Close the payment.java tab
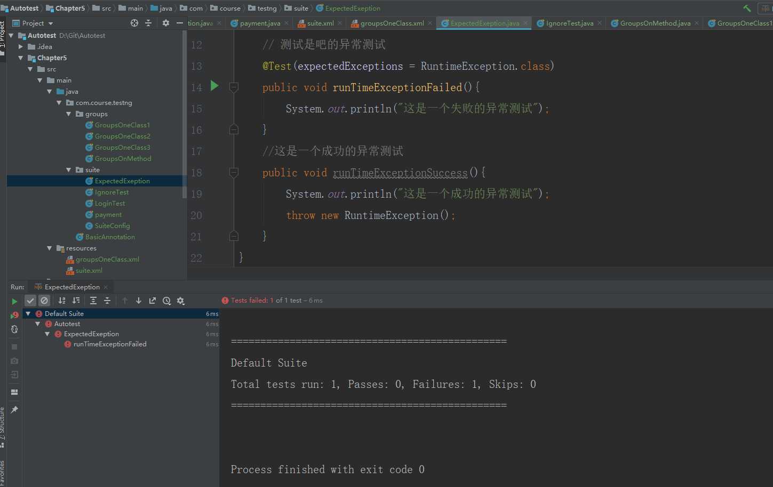Viewport: 773px width, 487px height. click(x=286, y=23)
